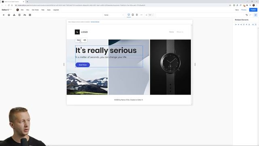Align selected elements to the right

[241, 24]
